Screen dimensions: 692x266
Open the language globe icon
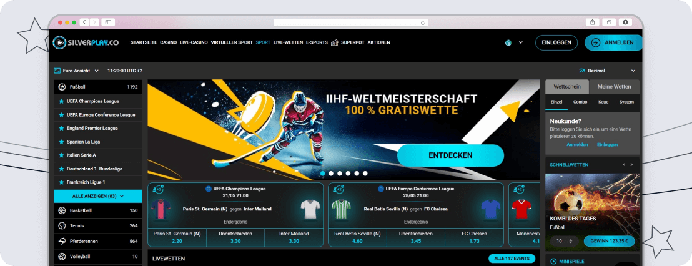[508, 43]
